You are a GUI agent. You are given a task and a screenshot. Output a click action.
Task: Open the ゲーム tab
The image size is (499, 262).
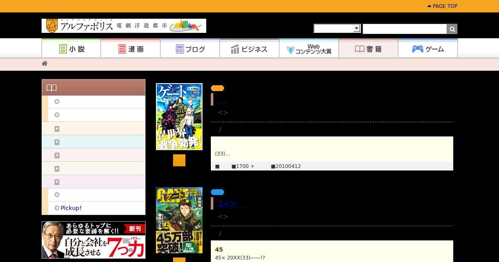click(428, 49)
